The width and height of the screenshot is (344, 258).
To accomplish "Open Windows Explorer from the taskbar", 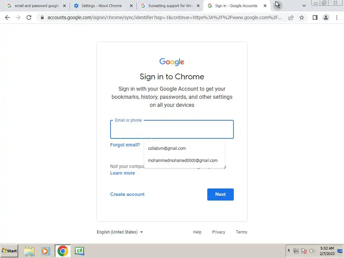I will coord(29,251).
